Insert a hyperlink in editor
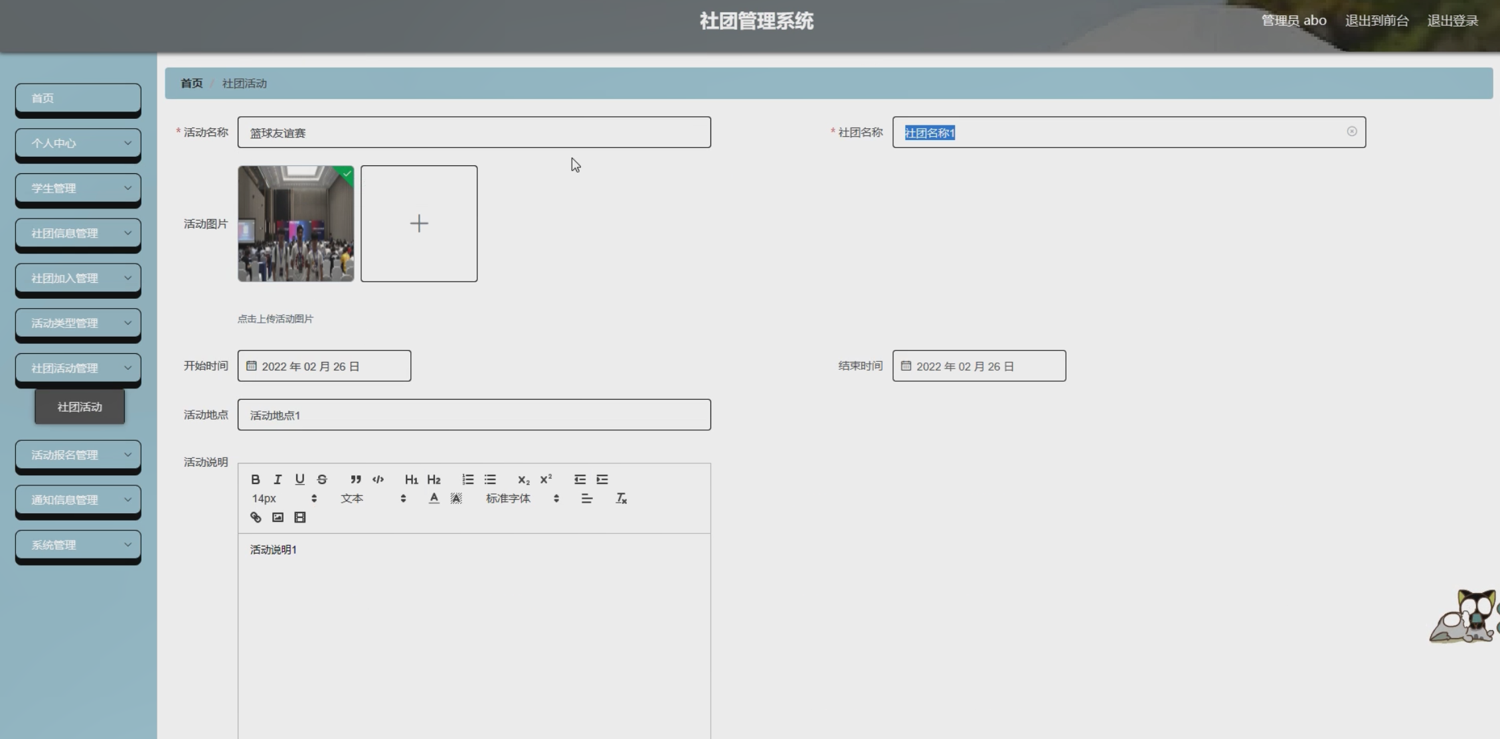Viewport: 1500px width, 739px height. click(x=256, y=517)
